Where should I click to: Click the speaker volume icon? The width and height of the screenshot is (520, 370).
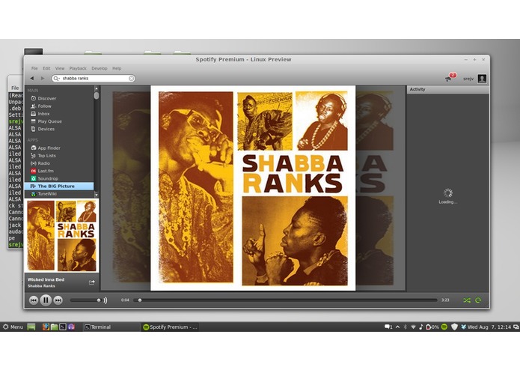tap(105, 300)
